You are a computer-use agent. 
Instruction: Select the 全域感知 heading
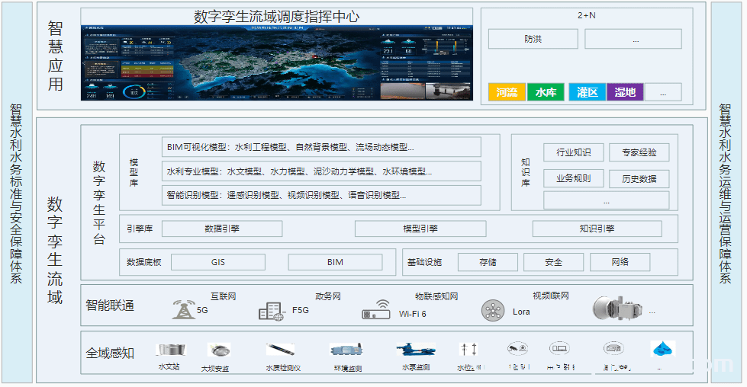point(110,353)
